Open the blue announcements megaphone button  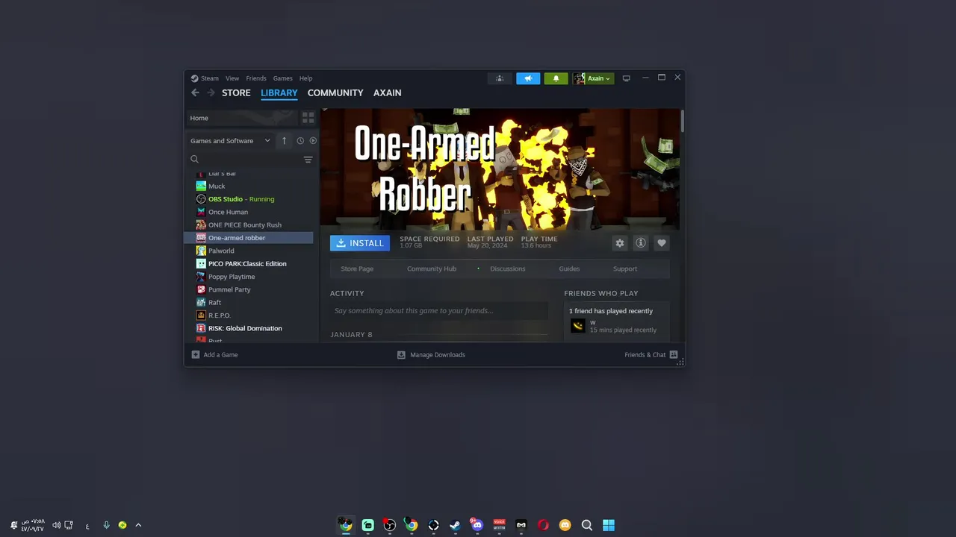[x=528, y=78]
